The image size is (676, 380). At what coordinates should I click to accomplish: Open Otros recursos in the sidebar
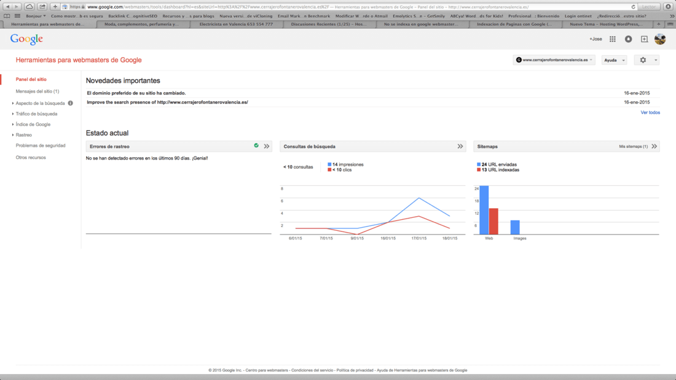(31, 158)
